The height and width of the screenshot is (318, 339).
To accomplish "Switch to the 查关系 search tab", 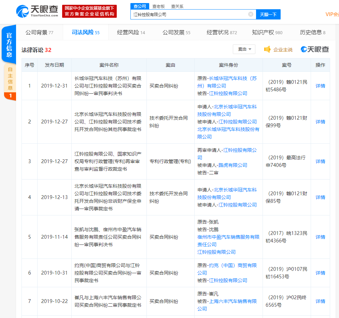I will [177, 6].
